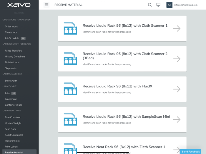206x154 pixels.
Task: Click rack icon for Ziath Scanner 2 (3Bed)
Action: pyautogui.click(x=70, y=59)
